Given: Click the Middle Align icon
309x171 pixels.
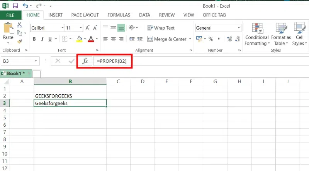Looking at the screenshot, I should tap(113, 28).
